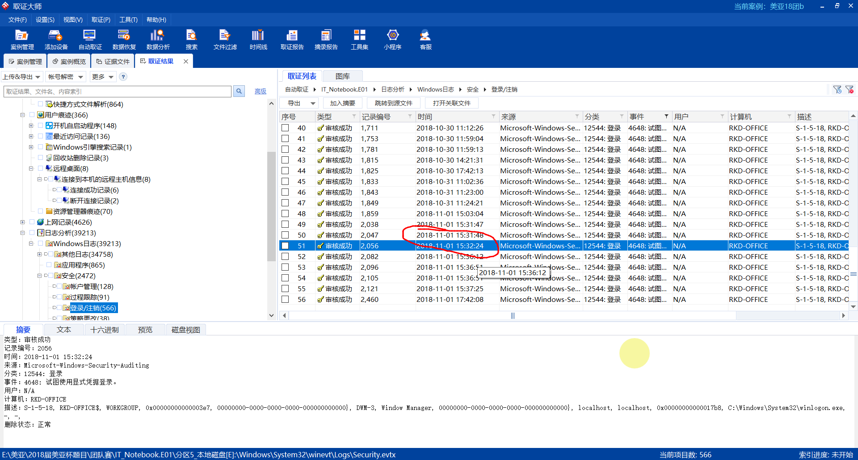Open the 帐号解密 dropdown
Image resolution: width=858 pixels, height=460 pixels.
[66, 77]
